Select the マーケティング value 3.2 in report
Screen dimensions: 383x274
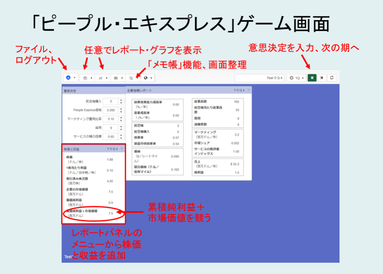(237, 135)
